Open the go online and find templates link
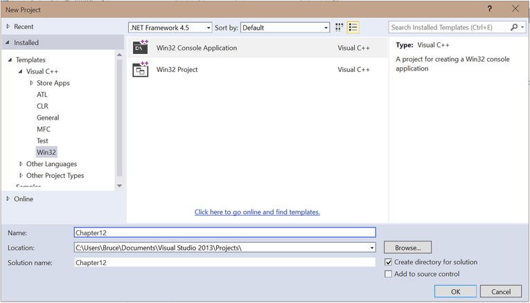Viewport: 530px width, 303px height. (x=257, y=212)
